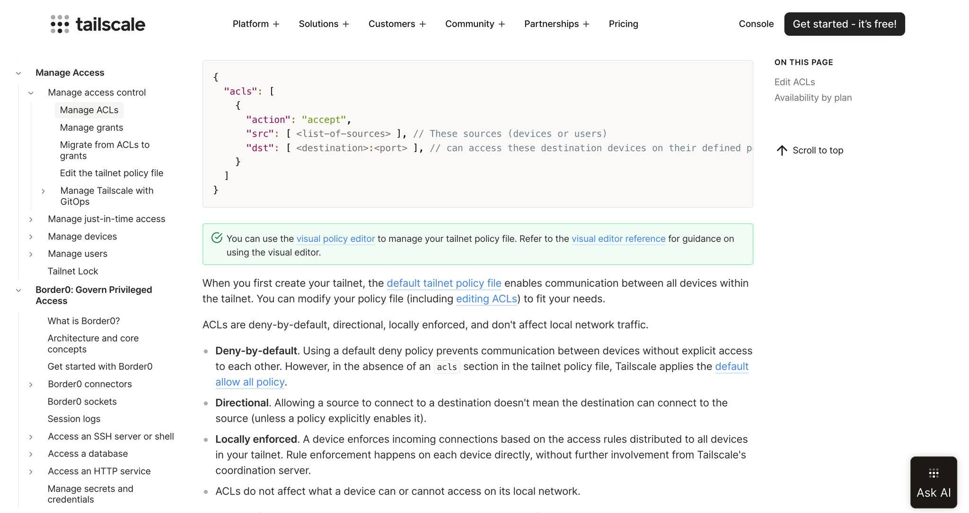
Task: Expand the Manage devices tree item
Action: [31, 237]
